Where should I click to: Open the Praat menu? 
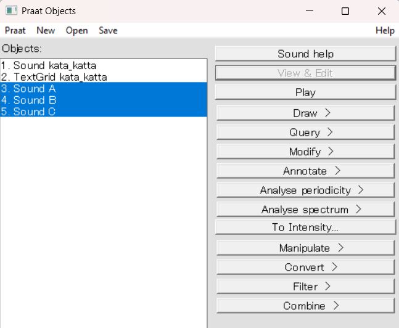coord(15,31)
